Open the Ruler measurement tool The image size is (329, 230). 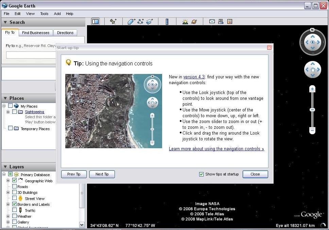click(x=167, y=21)
